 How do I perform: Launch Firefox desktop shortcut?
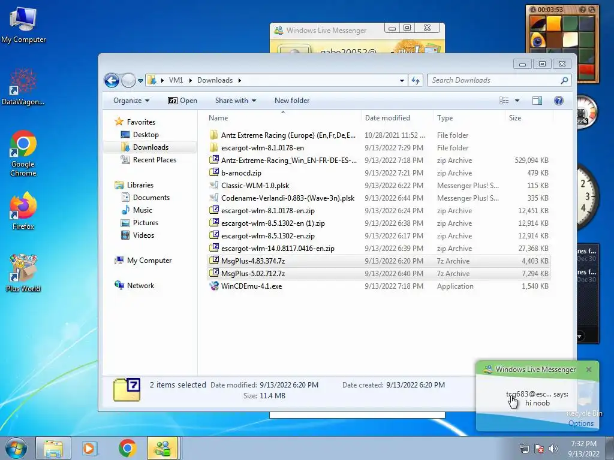coord(23,211)
